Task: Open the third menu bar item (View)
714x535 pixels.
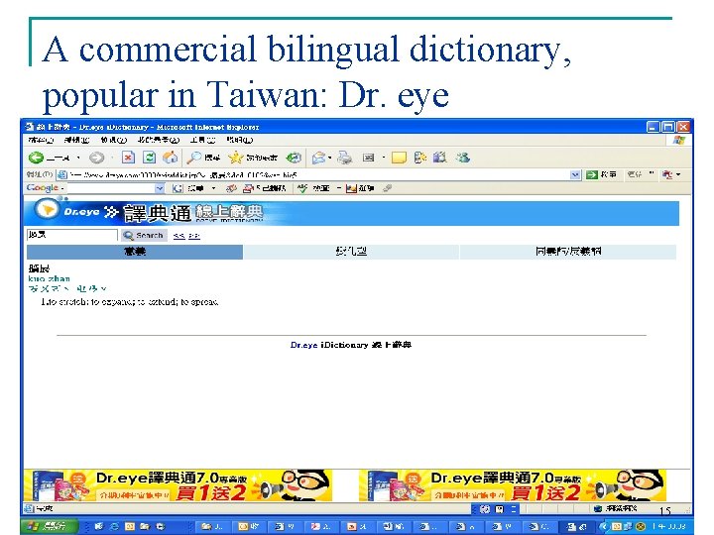Action: [x=113, y=140]
